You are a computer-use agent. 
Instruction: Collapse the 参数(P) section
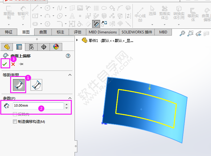click(x=70, y=98)
